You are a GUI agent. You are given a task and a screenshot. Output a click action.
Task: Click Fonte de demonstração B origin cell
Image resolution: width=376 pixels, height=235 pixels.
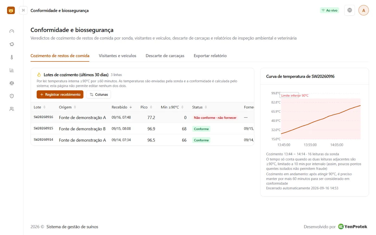click(x=82, y=129)
